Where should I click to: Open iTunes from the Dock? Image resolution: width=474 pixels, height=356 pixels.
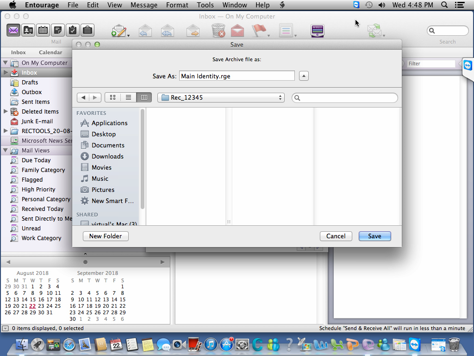(x=211, y=344)
